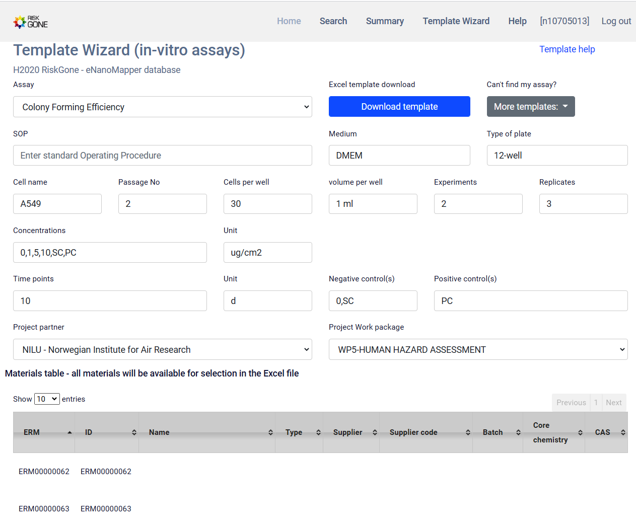Open the Search menu item

click(x=333, y=21)
